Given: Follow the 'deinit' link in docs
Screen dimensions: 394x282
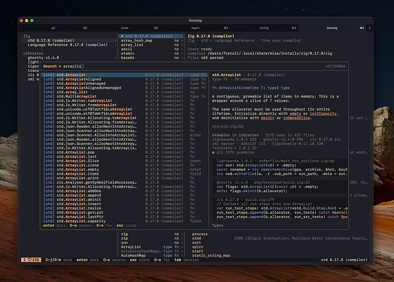Looking at the screenshot, I should point(267,118).
